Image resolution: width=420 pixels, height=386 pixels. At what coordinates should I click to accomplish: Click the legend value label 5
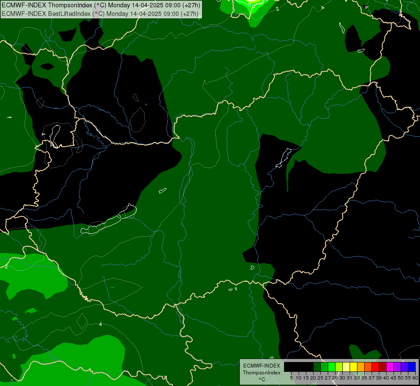tap(291, 378)
